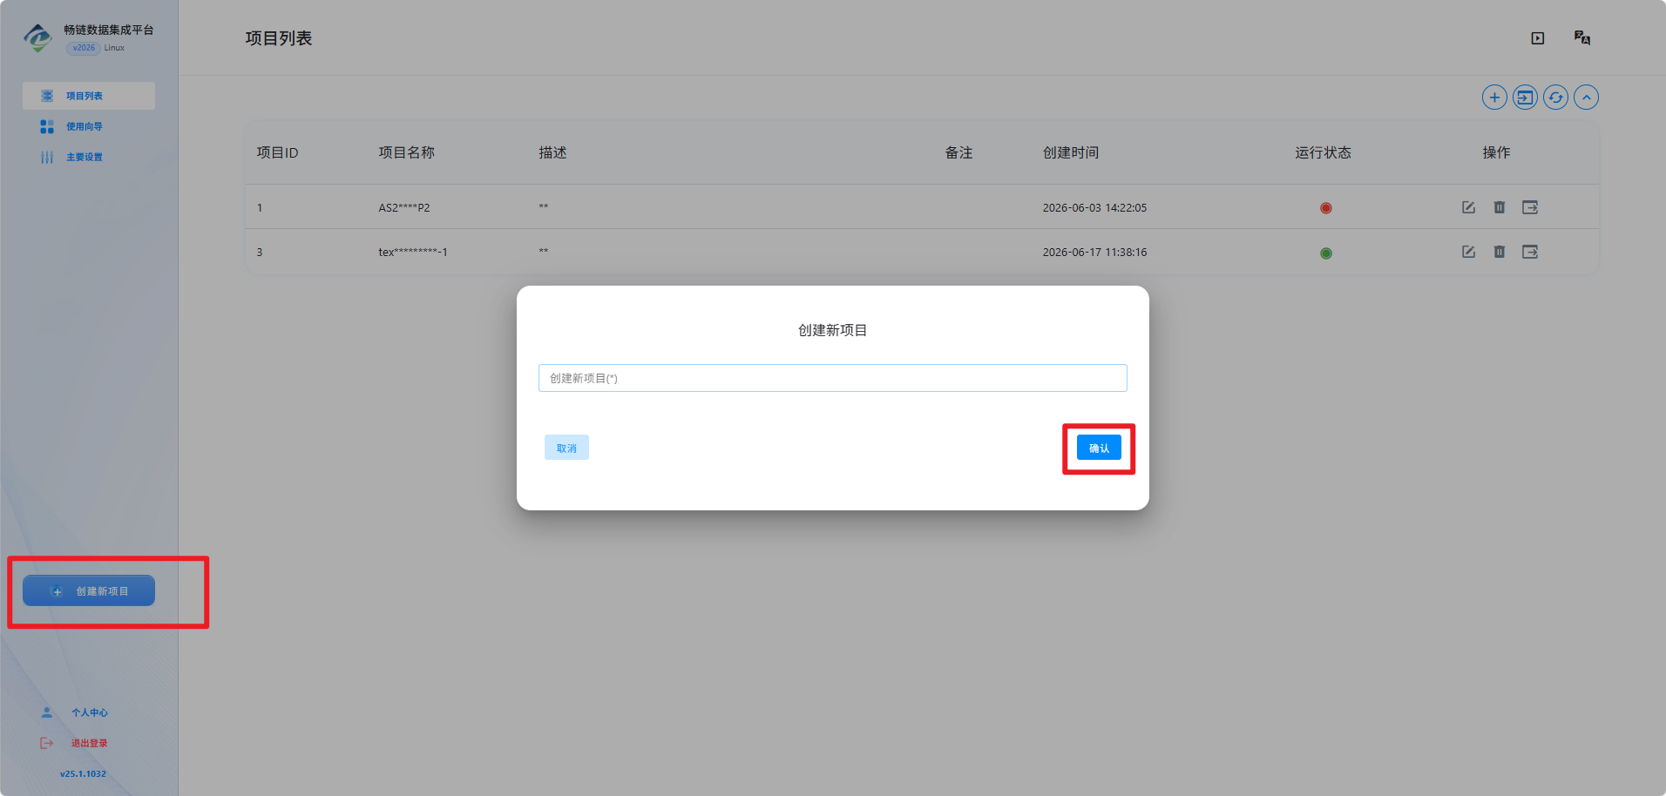Click the 操作 column header
This screenshot has height=796, width=1666.
(1496, 152)
